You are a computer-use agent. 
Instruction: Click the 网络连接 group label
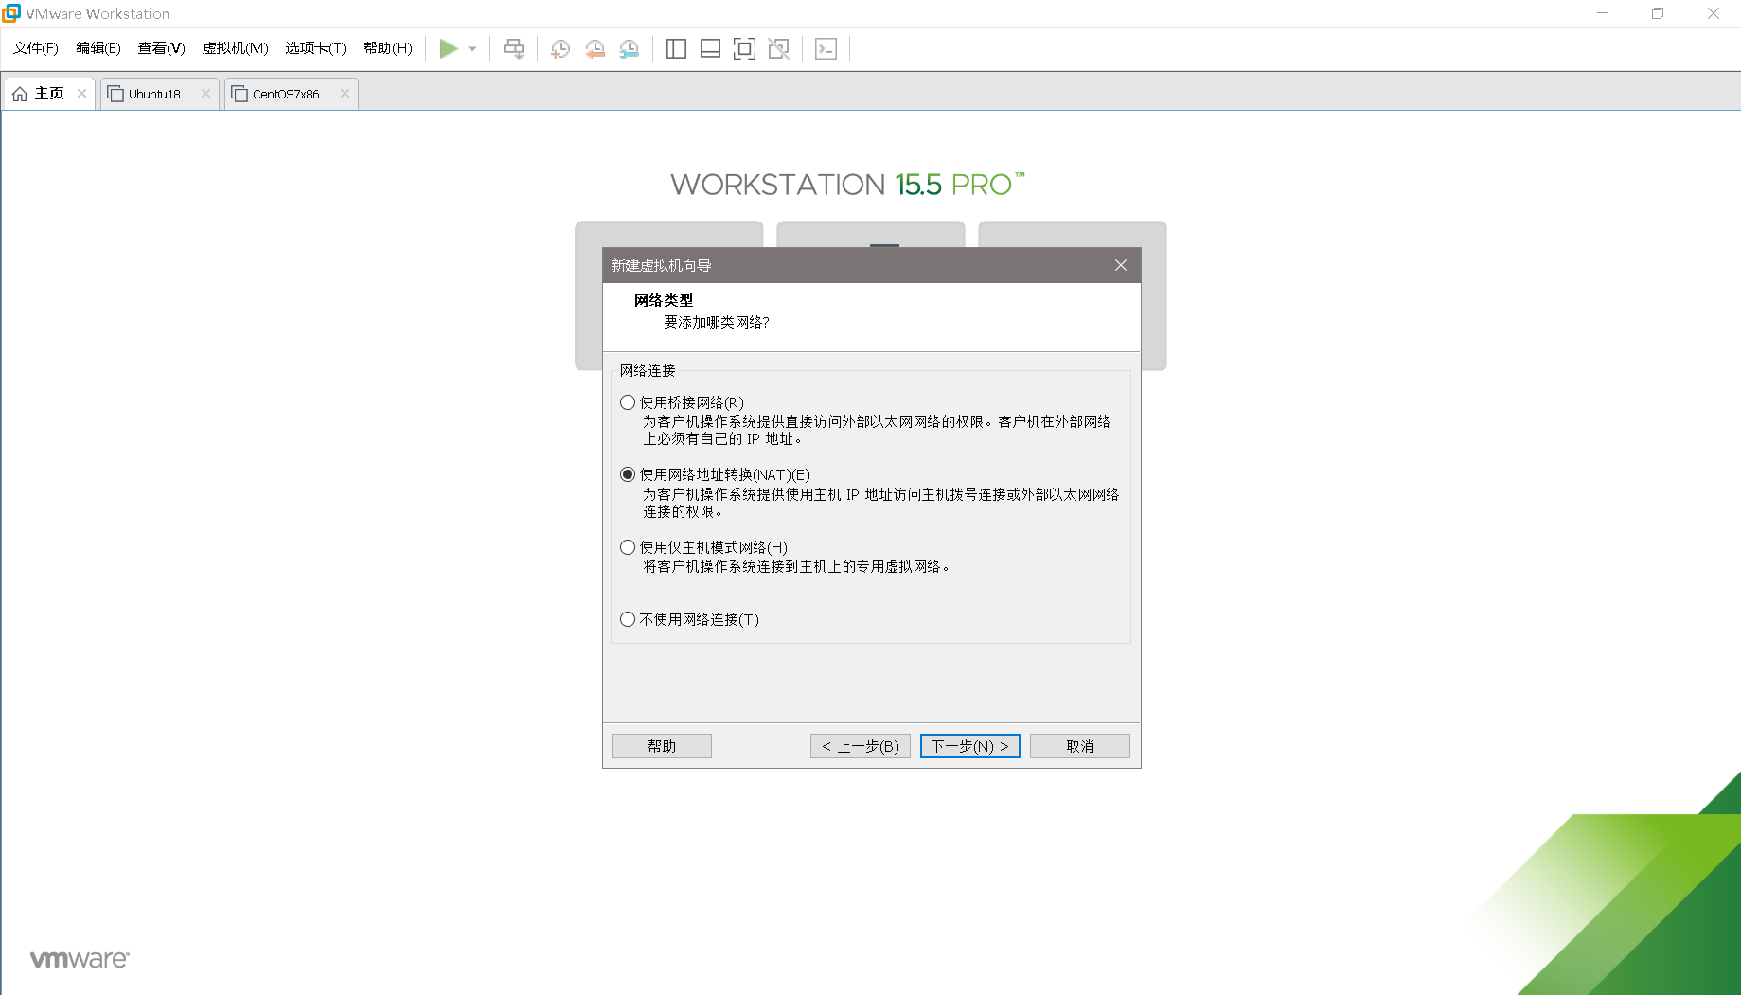click(x=648, y=370)
